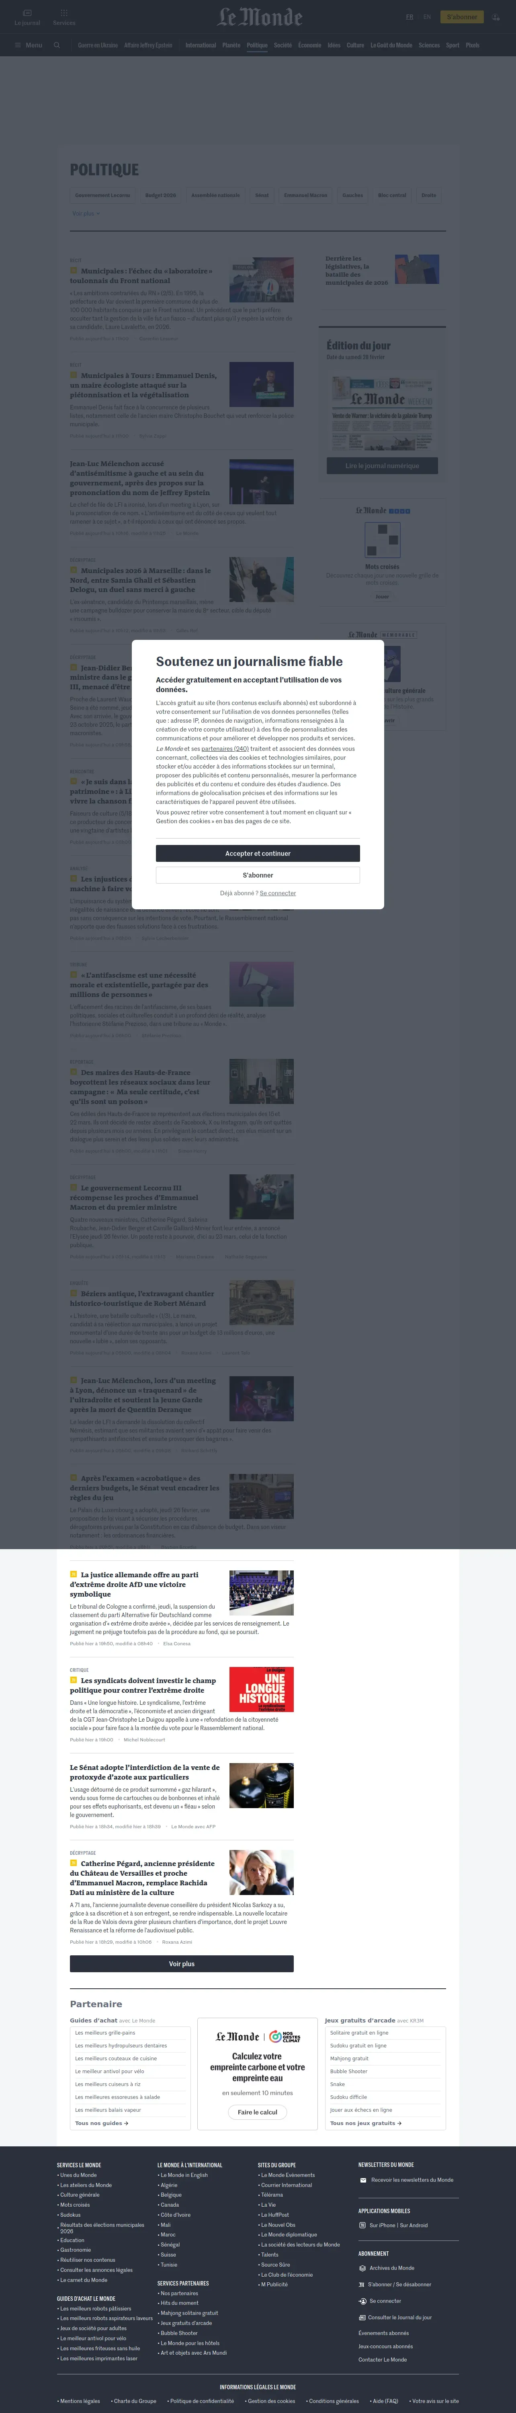
Task: Open the partenaires (240) link in dialog
Action: 225,748
